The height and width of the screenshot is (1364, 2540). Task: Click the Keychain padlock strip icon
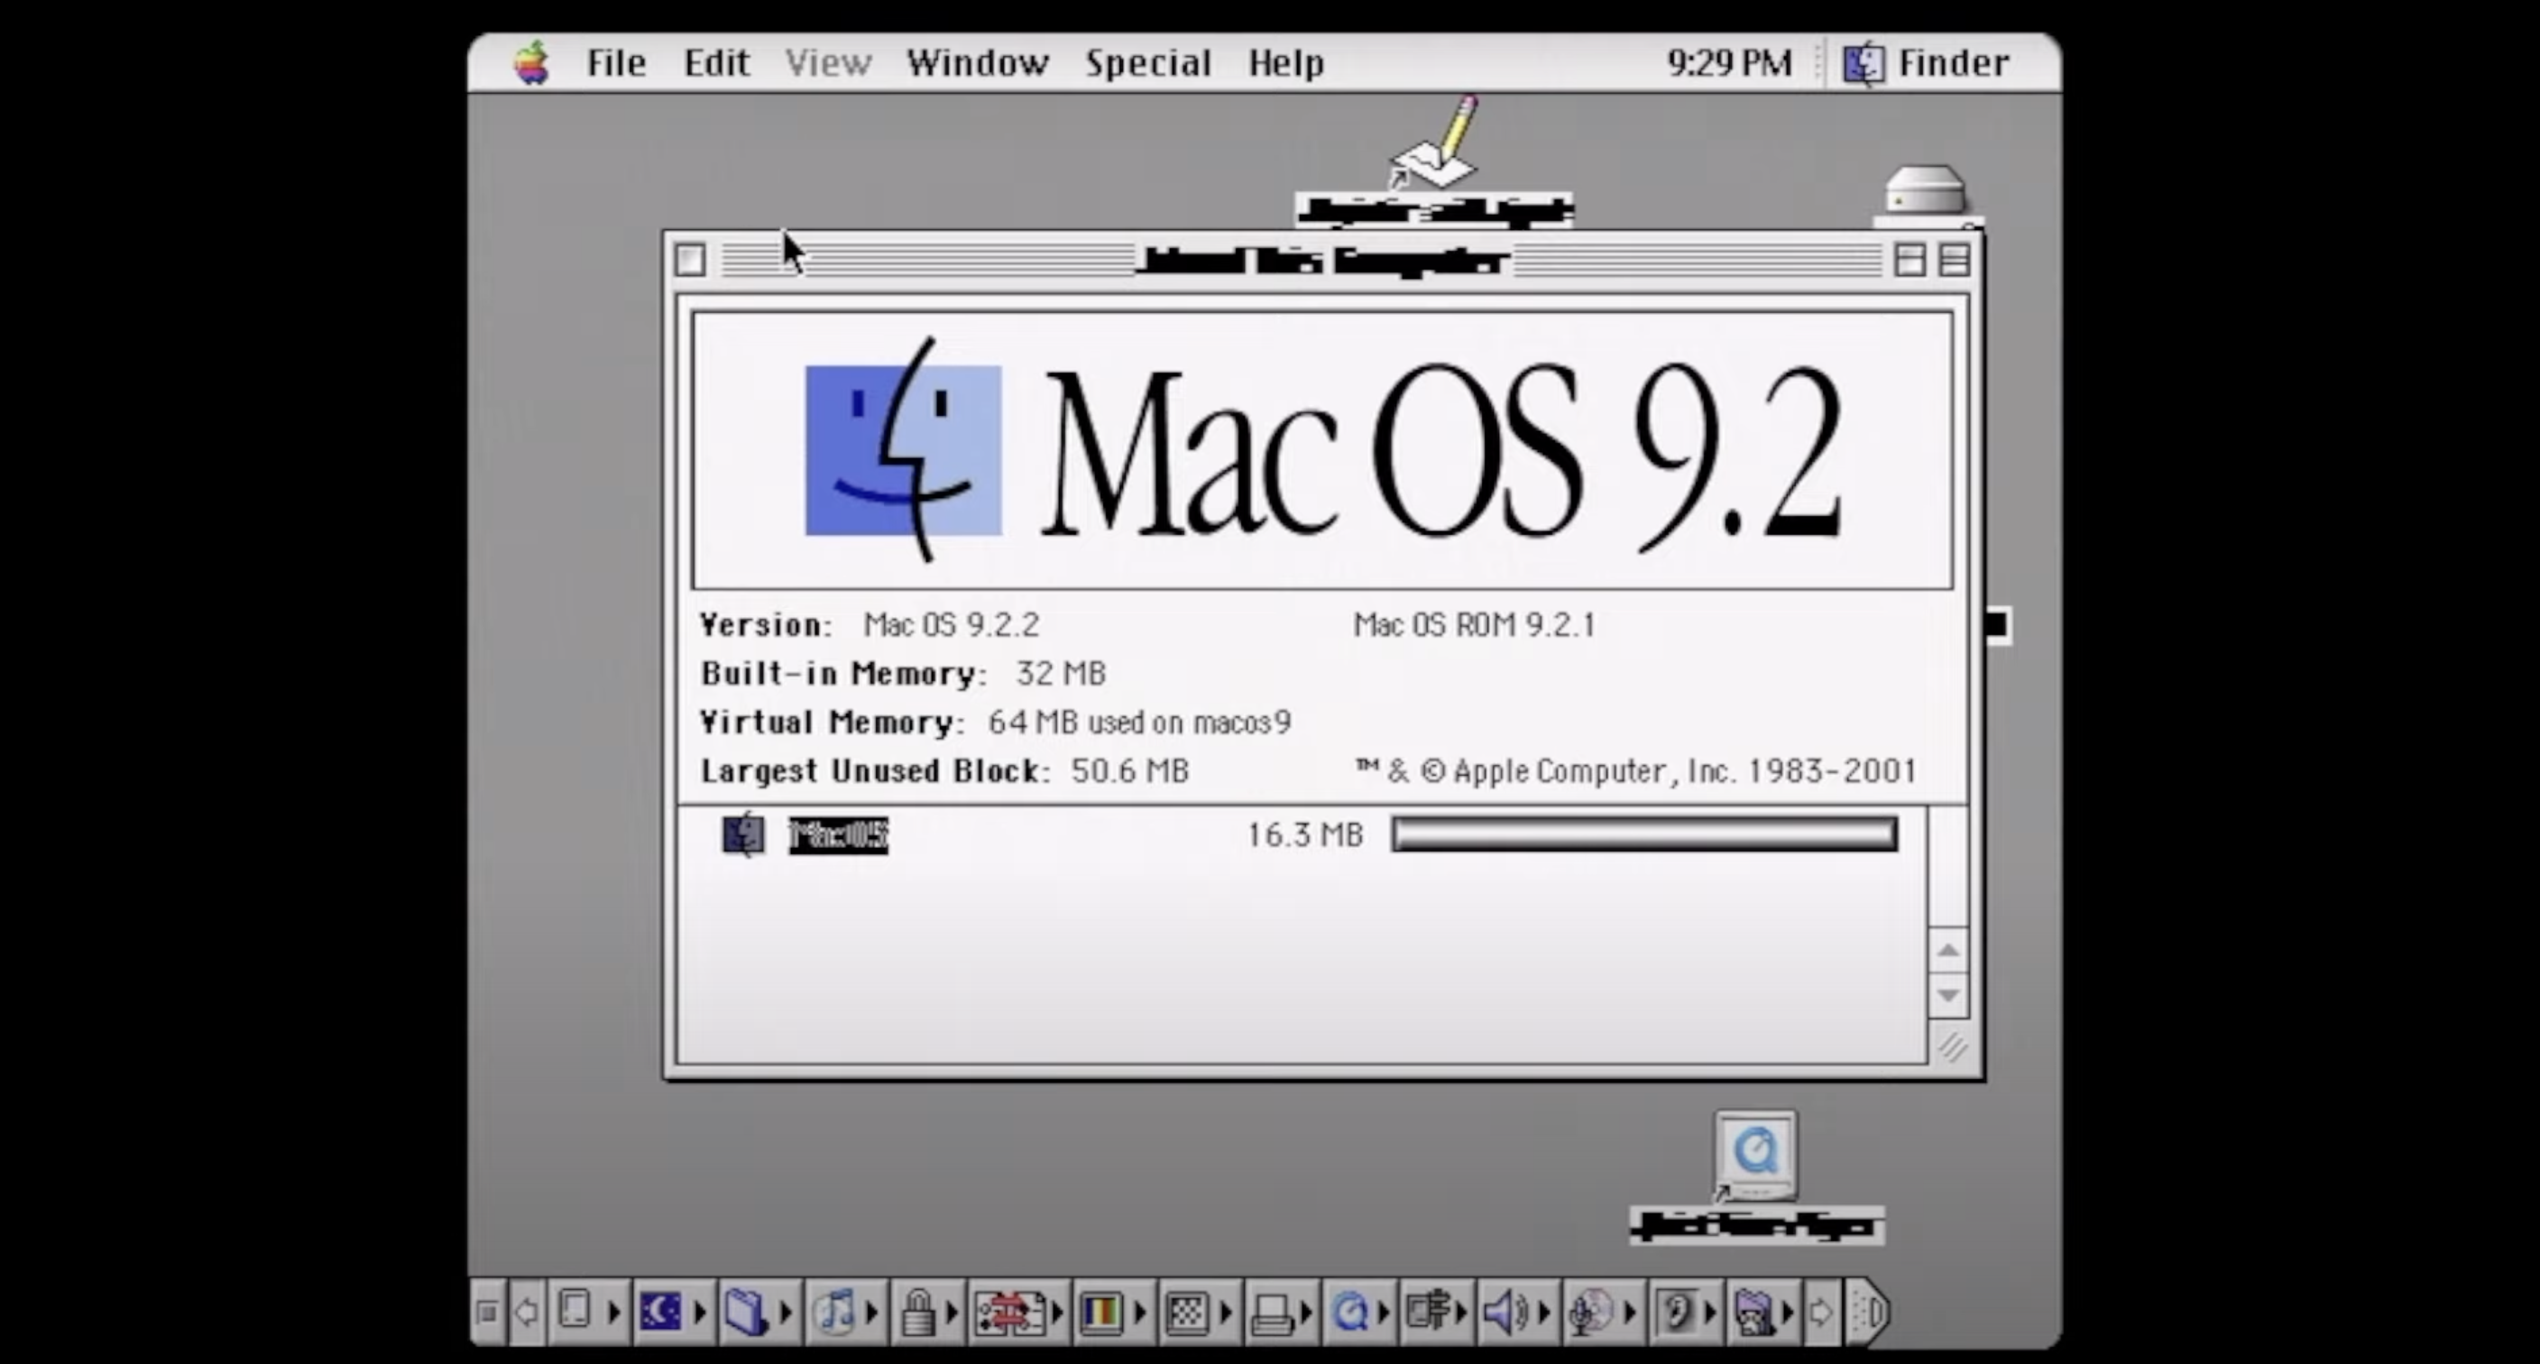(x=918, y=1313)
